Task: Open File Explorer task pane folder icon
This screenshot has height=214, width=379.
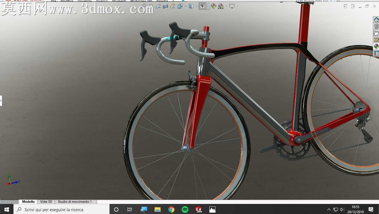Action: point(376,33)
